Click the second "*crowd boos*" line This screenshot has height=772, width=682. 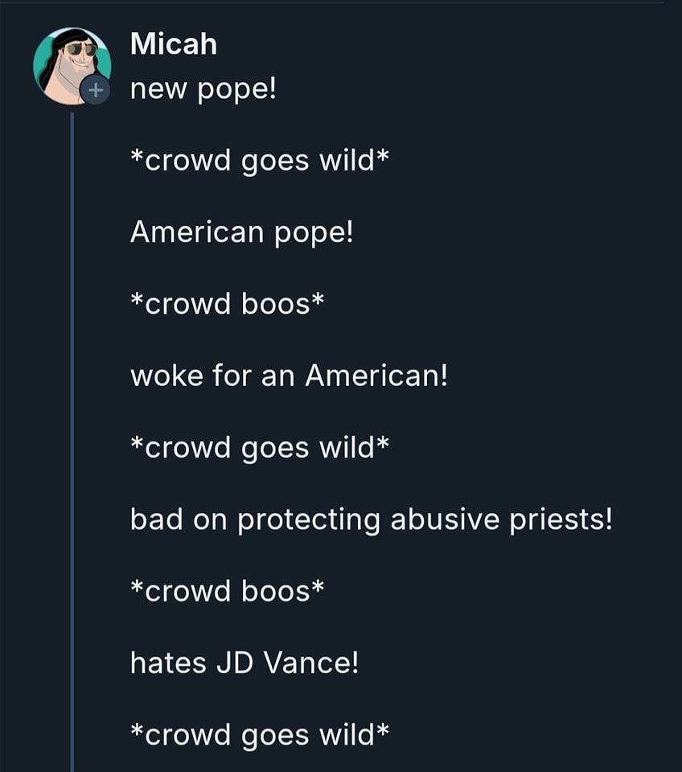coord(227,591)
